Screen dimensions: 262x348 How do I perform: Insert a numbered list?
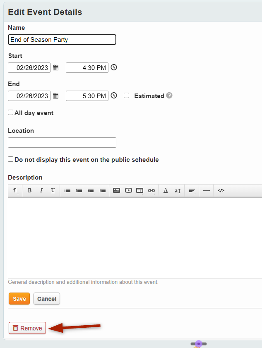(79, 191)
